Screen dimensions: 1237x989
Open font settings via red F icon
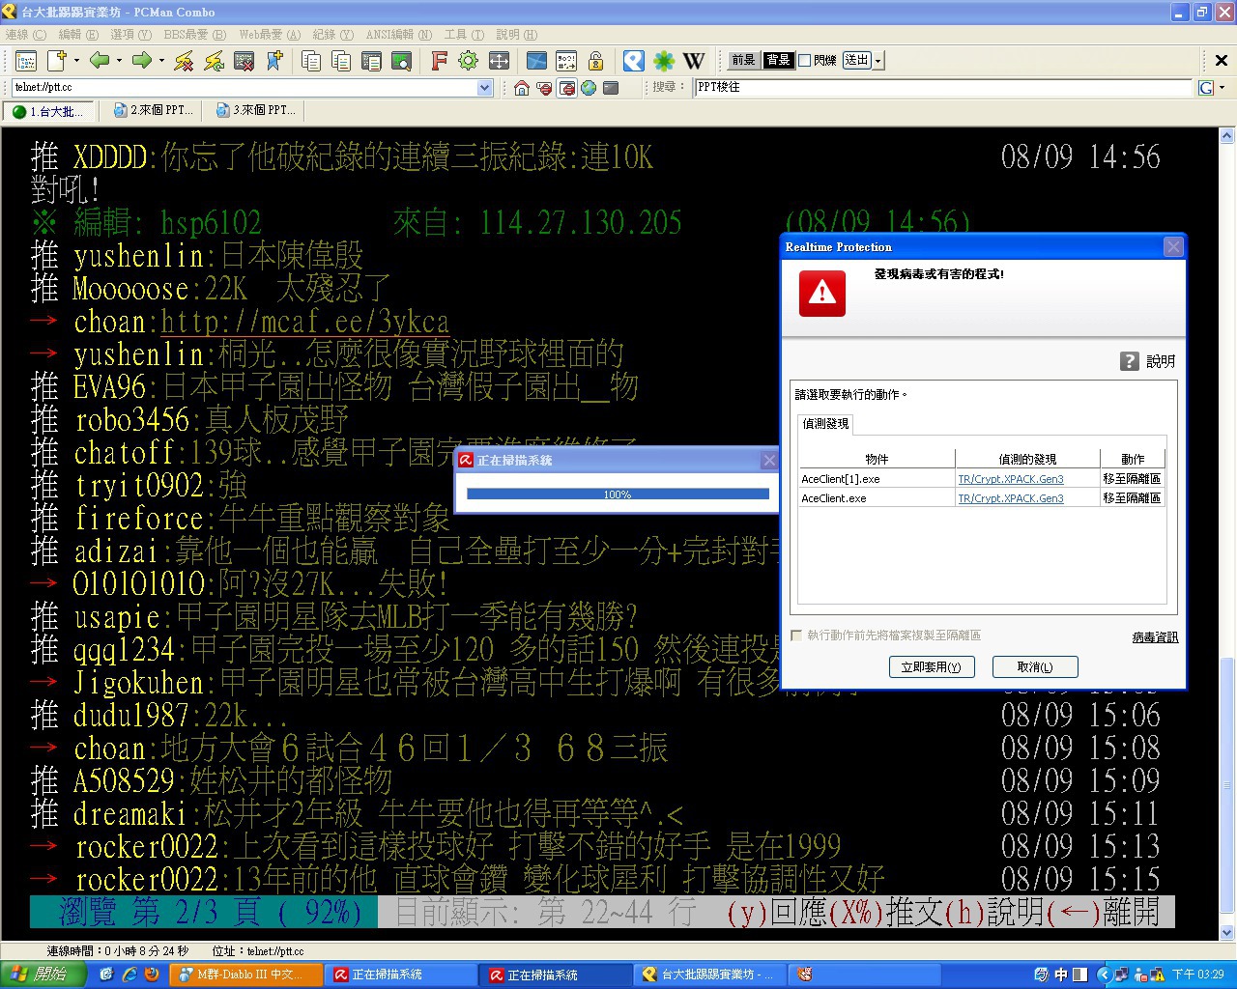(439, 61)
